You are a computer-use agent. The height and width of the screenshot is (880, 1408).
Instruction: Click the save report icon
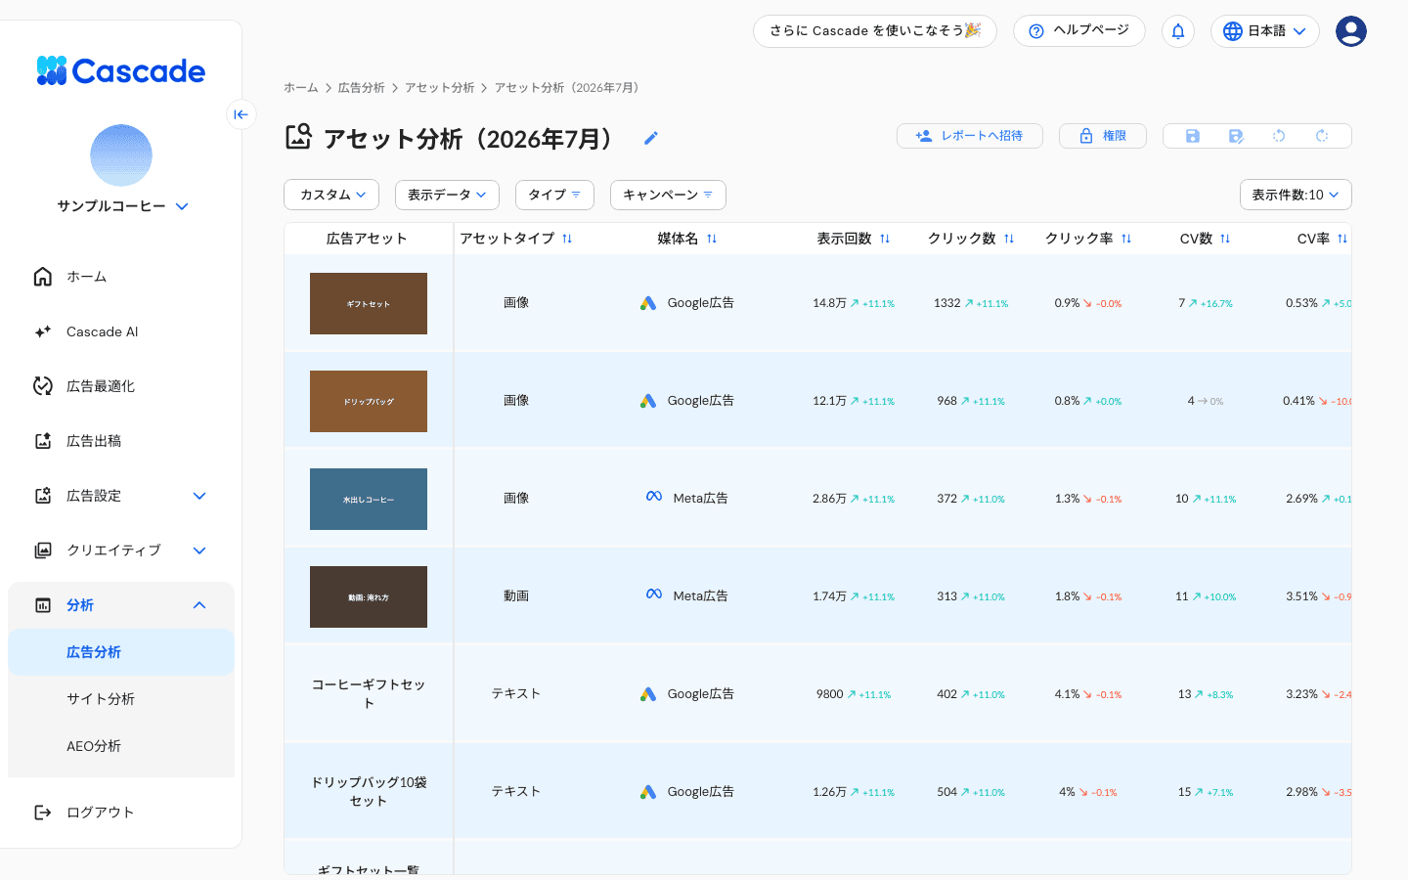[x=1193, y=136]
